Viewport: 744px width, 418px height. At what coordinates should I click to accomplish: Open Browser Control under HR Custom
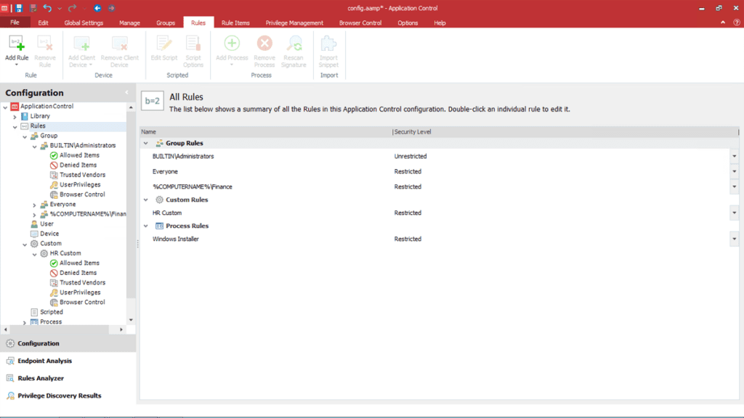point(82,302)
